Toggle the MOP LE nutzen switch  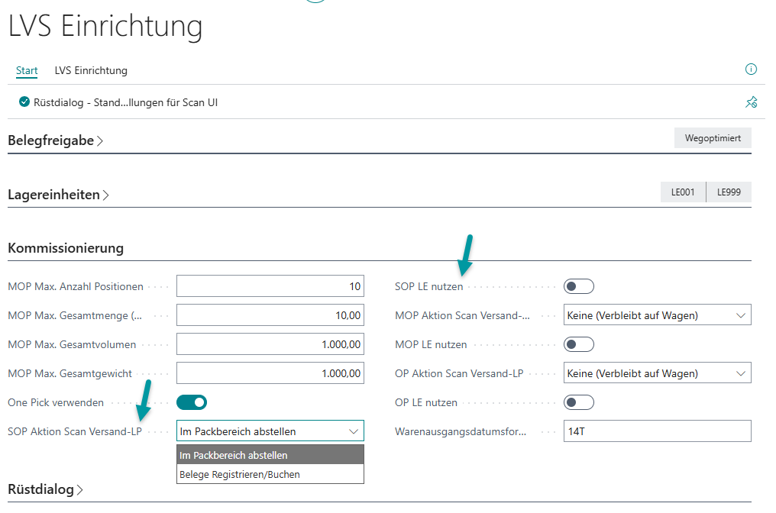(578, 344)
